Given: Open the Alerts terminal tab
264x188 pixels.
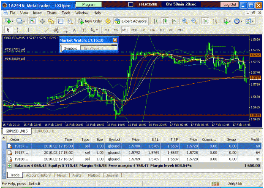Looking at the screenshot, I should tap(77, 175).
